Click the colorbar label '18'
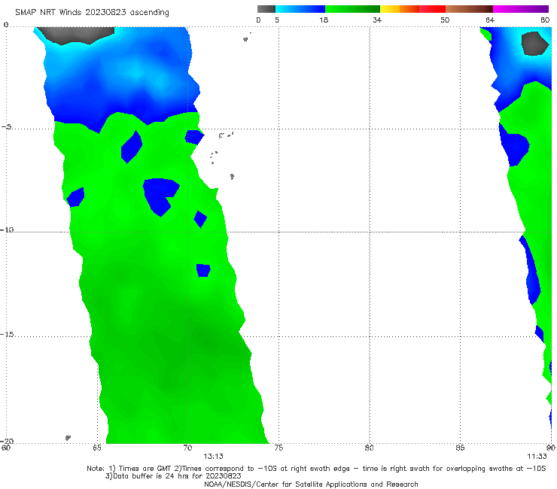This screenshot has width=557, height=489. pos(324,20)
